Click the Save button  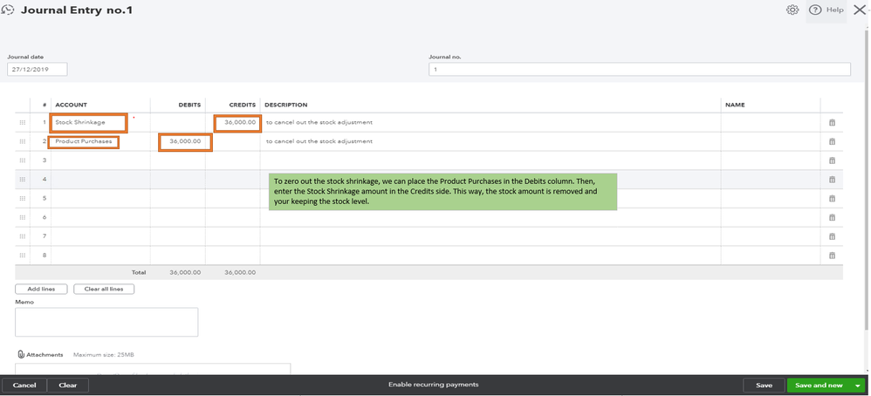[764, 385]
